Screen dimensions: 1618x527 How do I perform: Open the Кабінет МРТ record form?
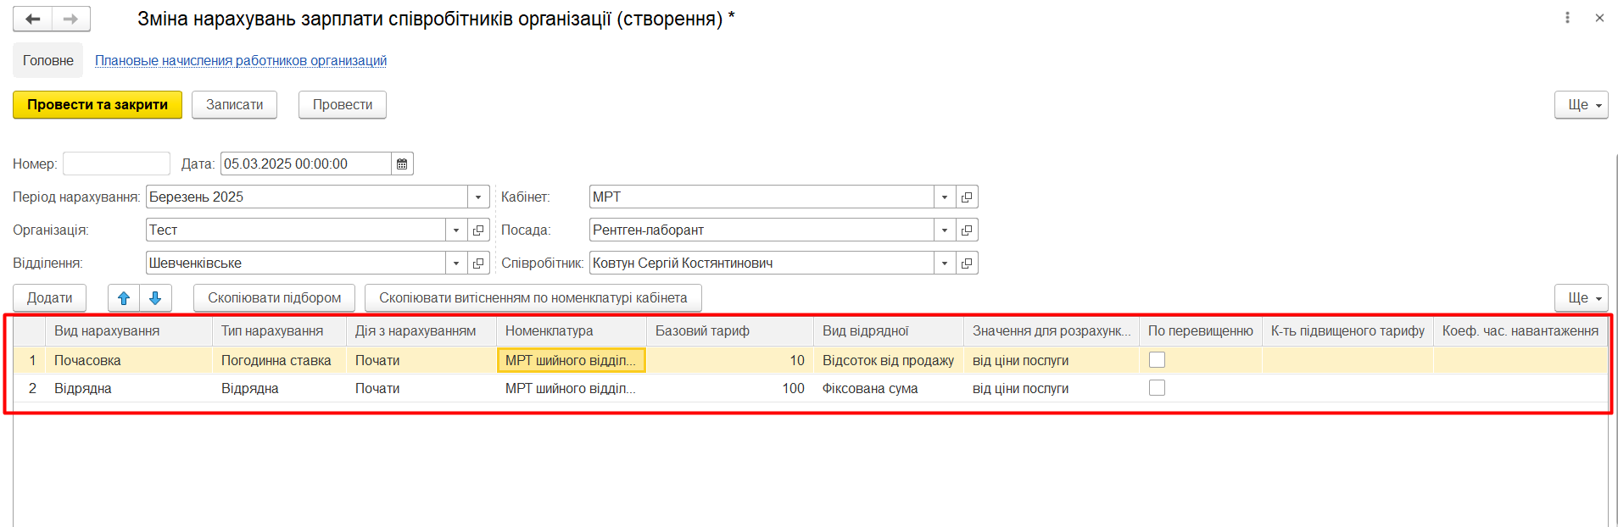click(x=967, y=197)
